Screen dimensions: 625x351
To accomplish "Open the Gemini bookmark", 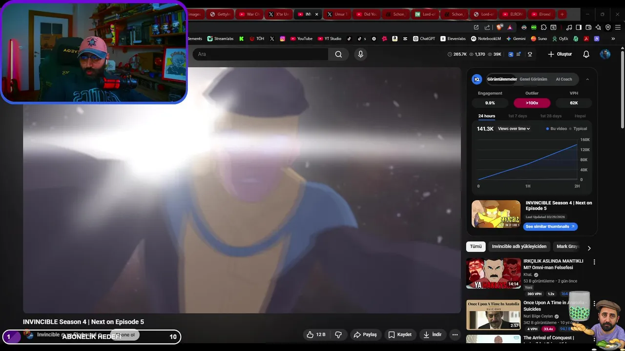I will tap(516, 39).
